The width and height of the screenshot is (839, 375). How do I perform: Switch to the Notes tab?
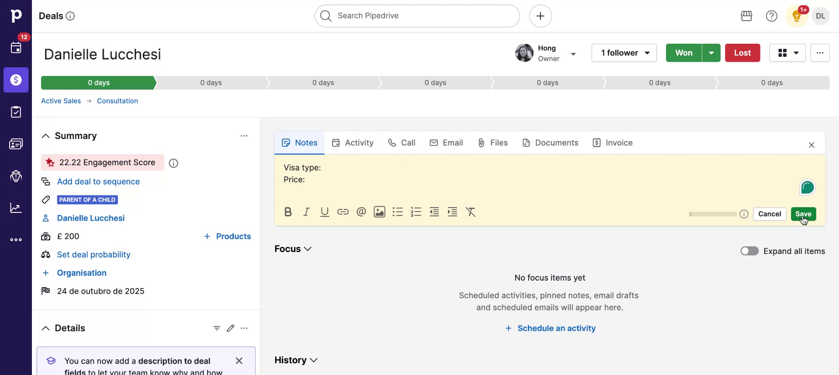coord(299,143)
